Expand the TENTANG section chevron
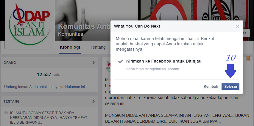This screenshot has height=126, width=254. tap(93, 101)
